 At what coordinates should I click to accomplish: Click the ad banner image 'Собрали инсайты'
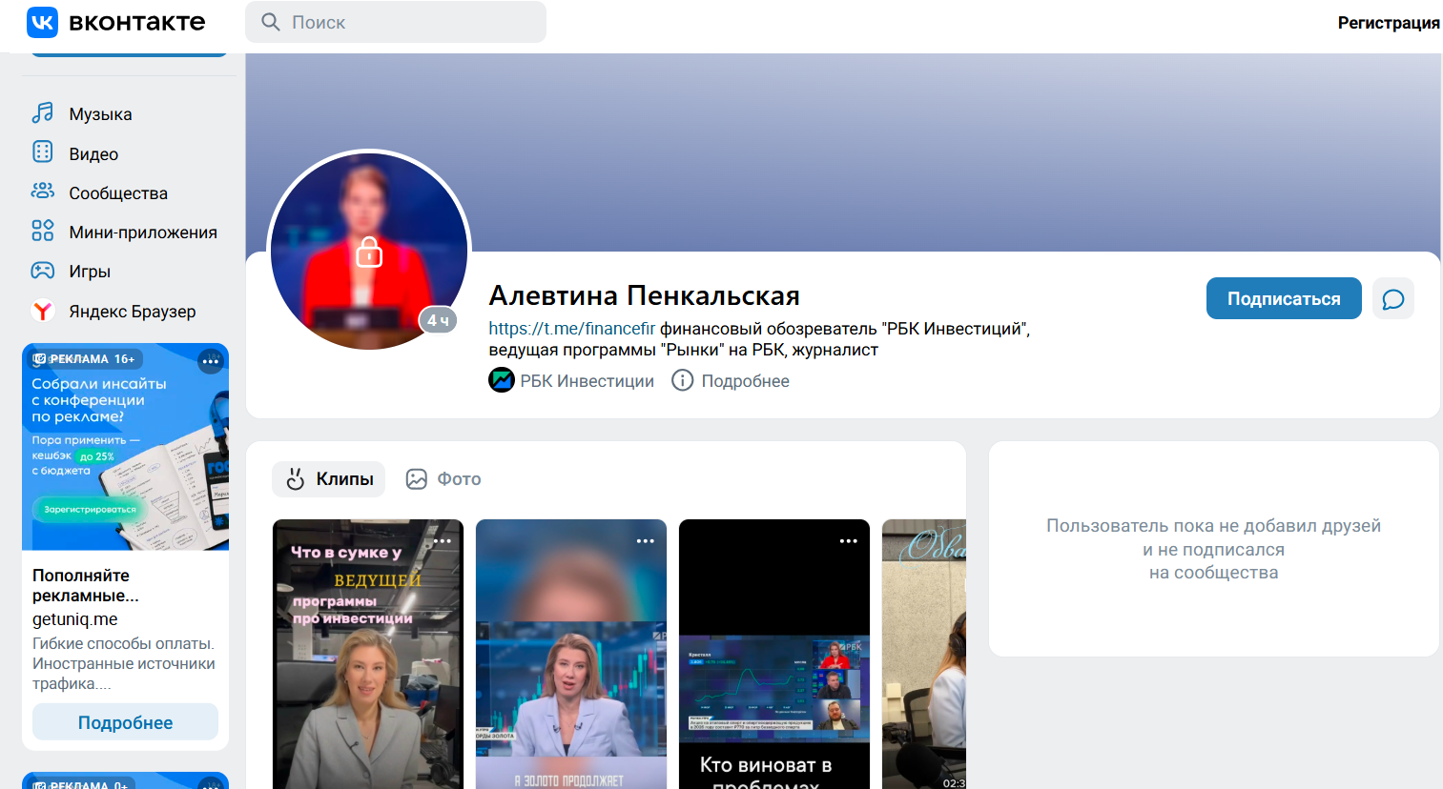click(125, 447)
